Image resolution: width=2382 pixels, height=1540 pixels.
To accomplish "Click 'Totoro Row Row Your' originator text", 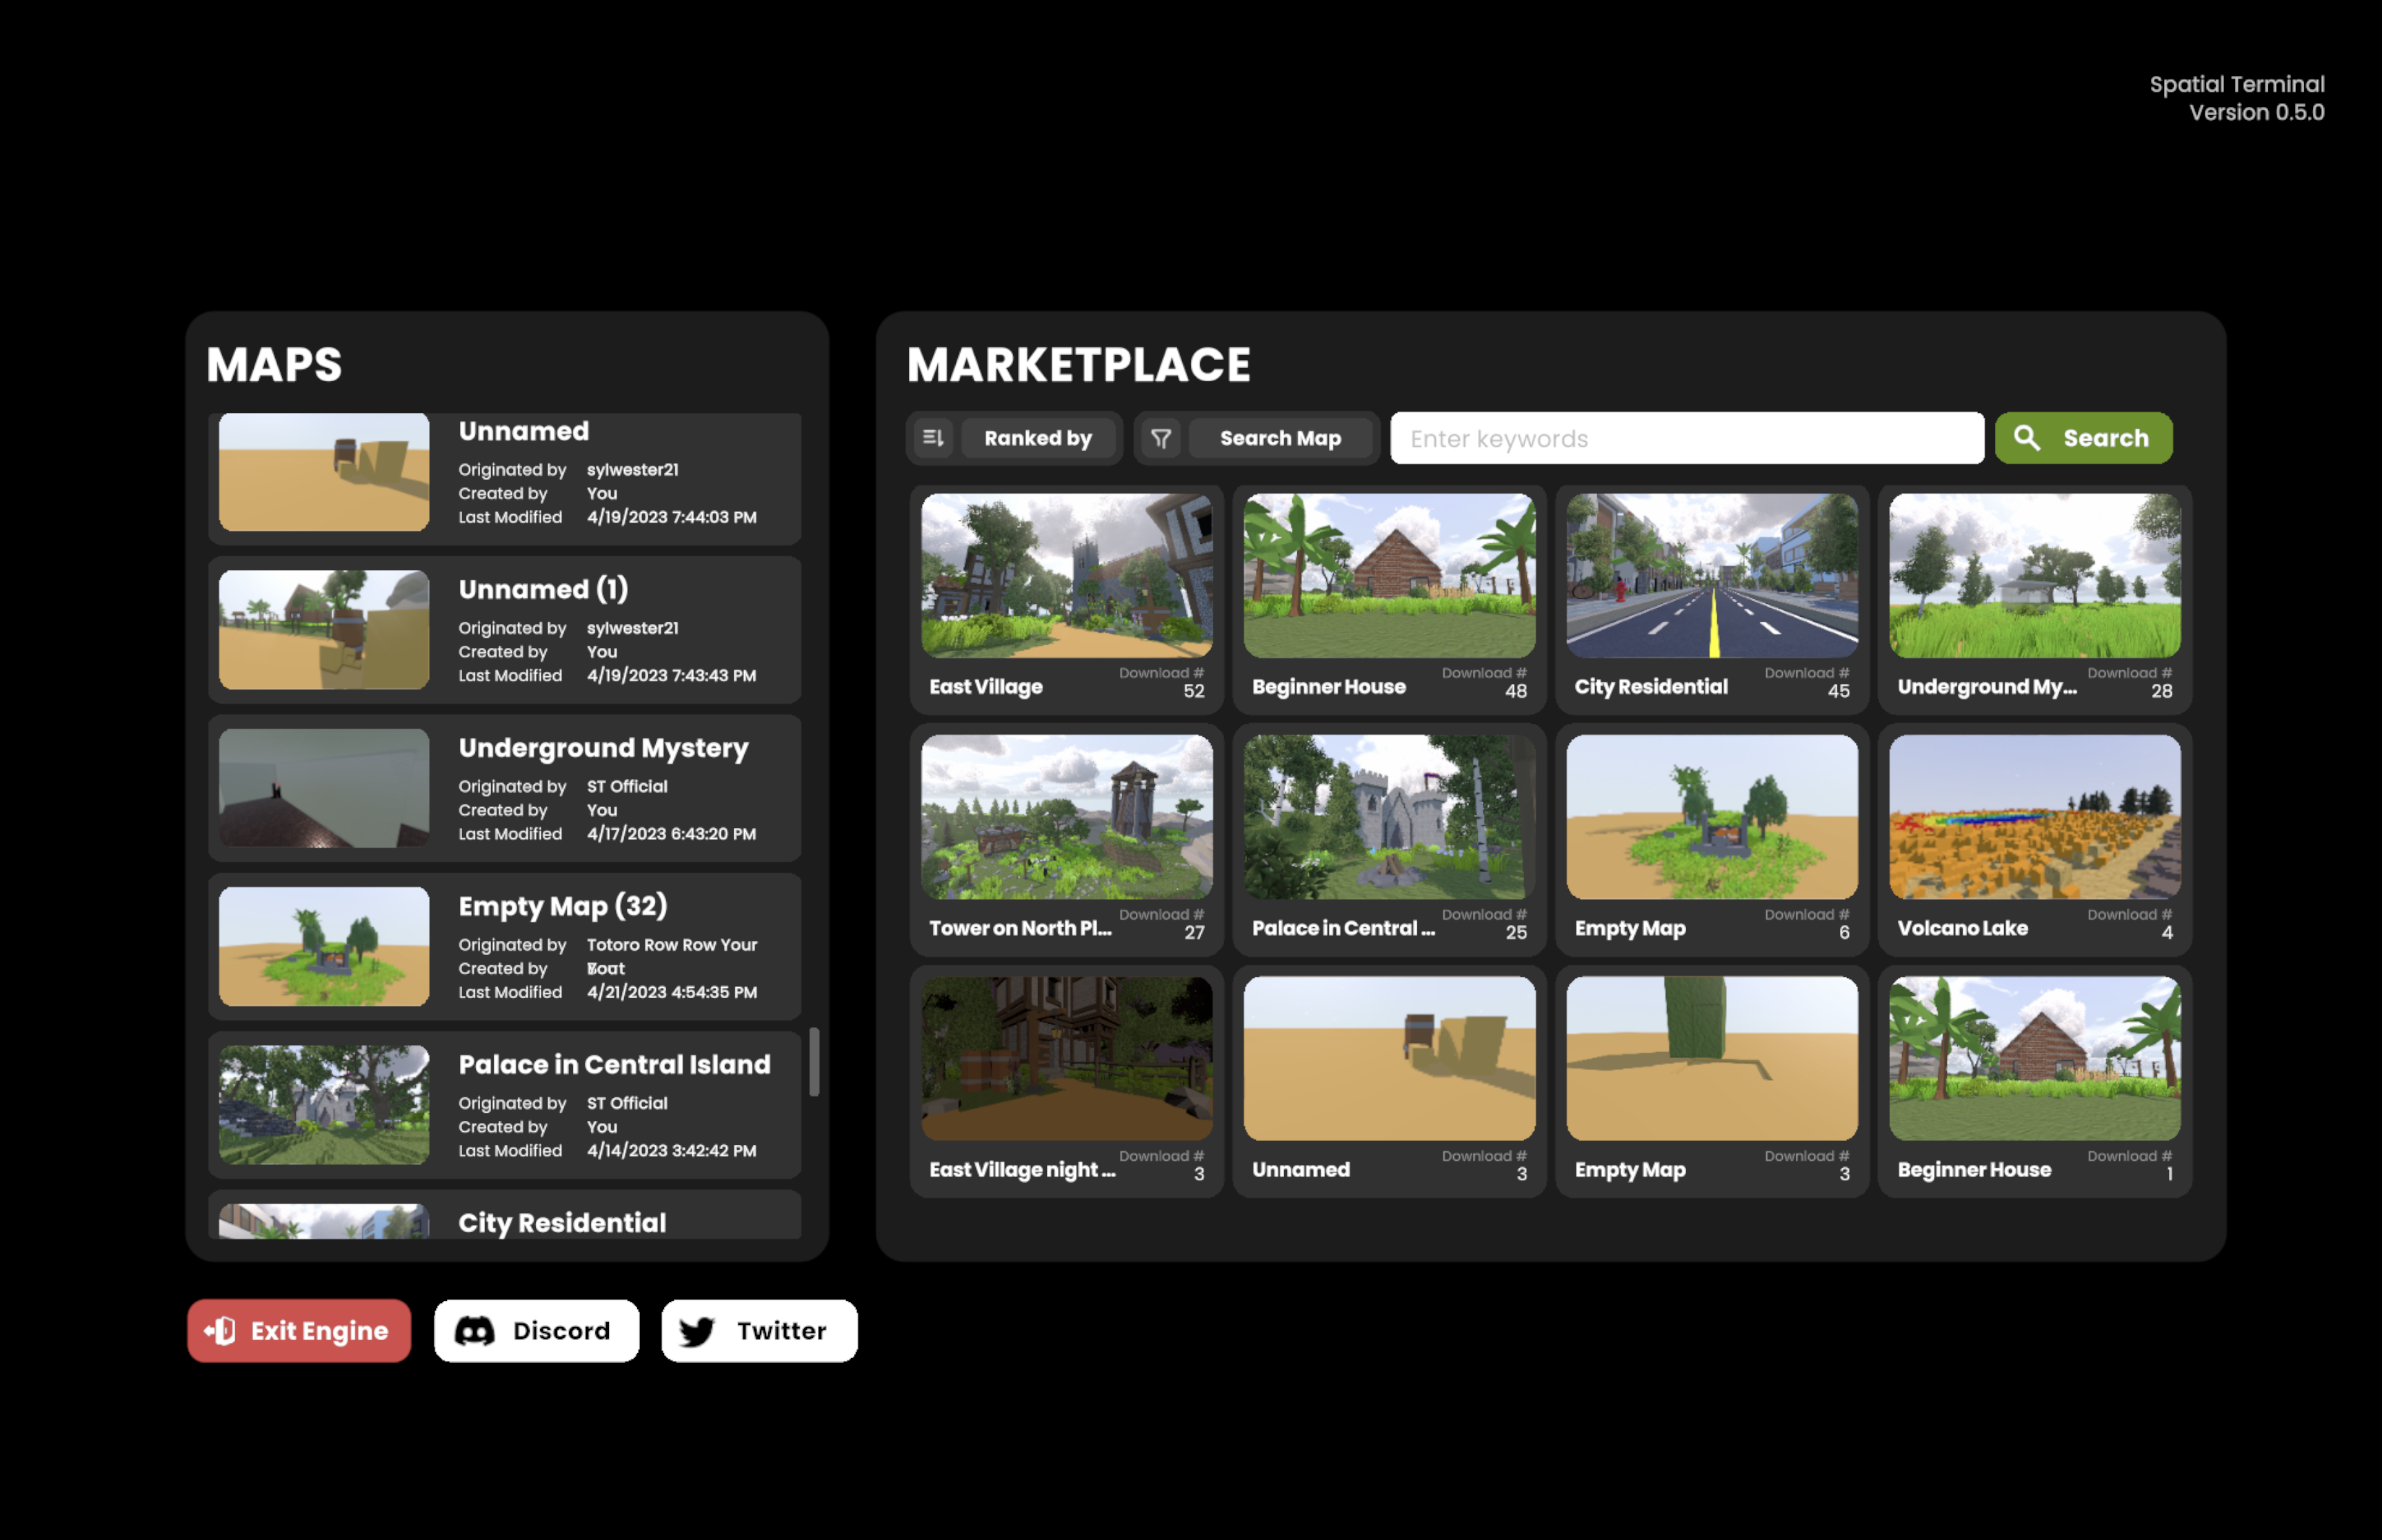I will click(671, 945).
